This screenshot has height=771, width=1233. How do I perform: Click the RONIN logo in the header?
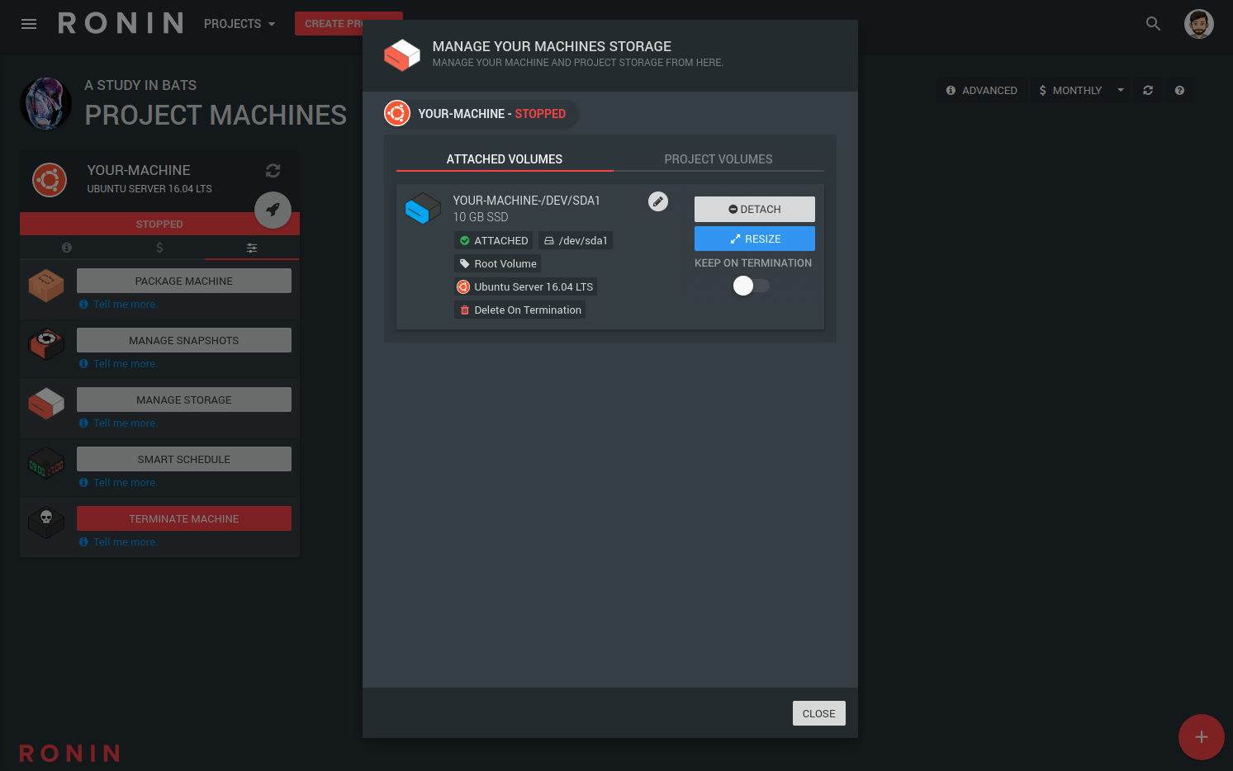pos(121,23)
